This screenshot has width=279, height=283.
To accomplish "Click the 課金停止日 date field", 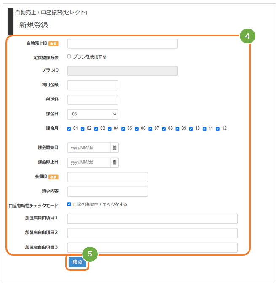I will point(89,162).
